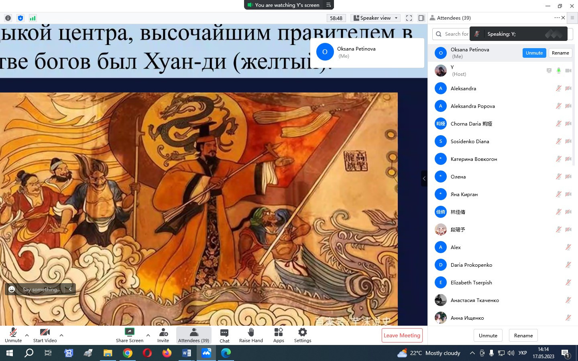Open the Chat panel

tap(224, 335)
